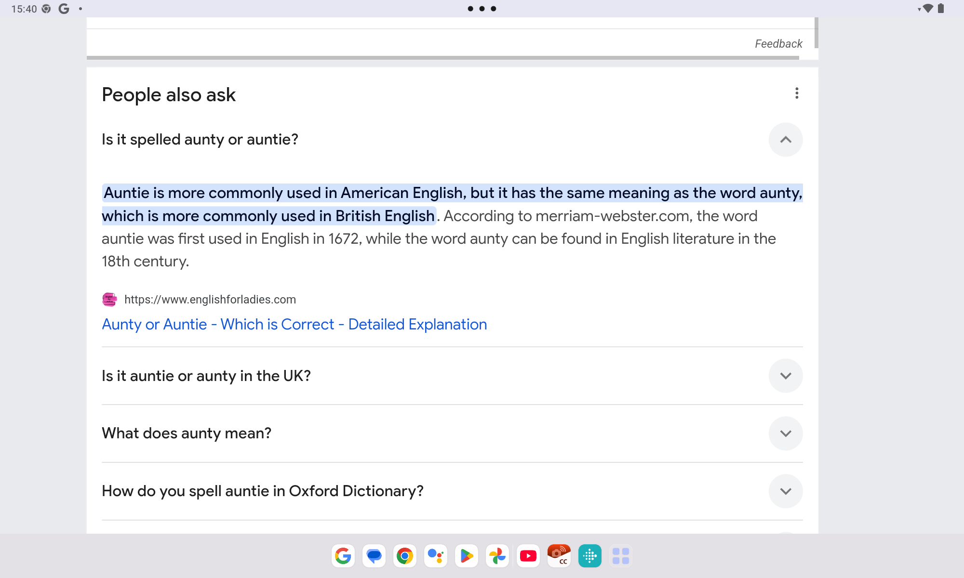Open the Messages app in the dock

pyautogui.click(x=374, y=556)
